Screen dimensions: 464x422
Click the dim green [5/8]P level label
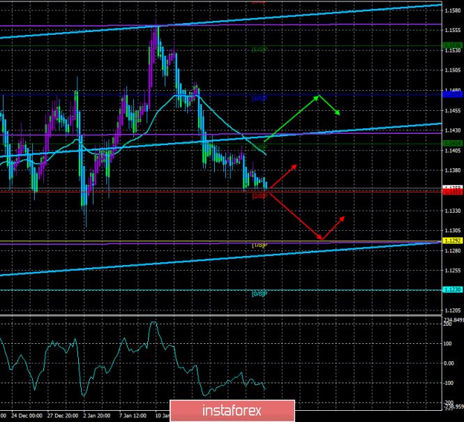pos(260,50)
